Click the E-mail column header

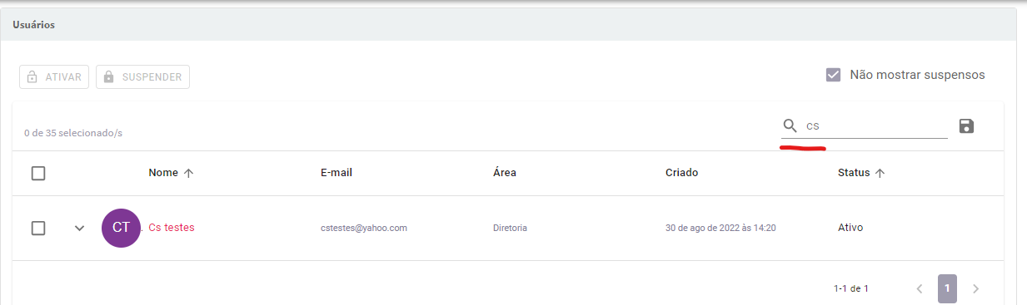[337, 173]
